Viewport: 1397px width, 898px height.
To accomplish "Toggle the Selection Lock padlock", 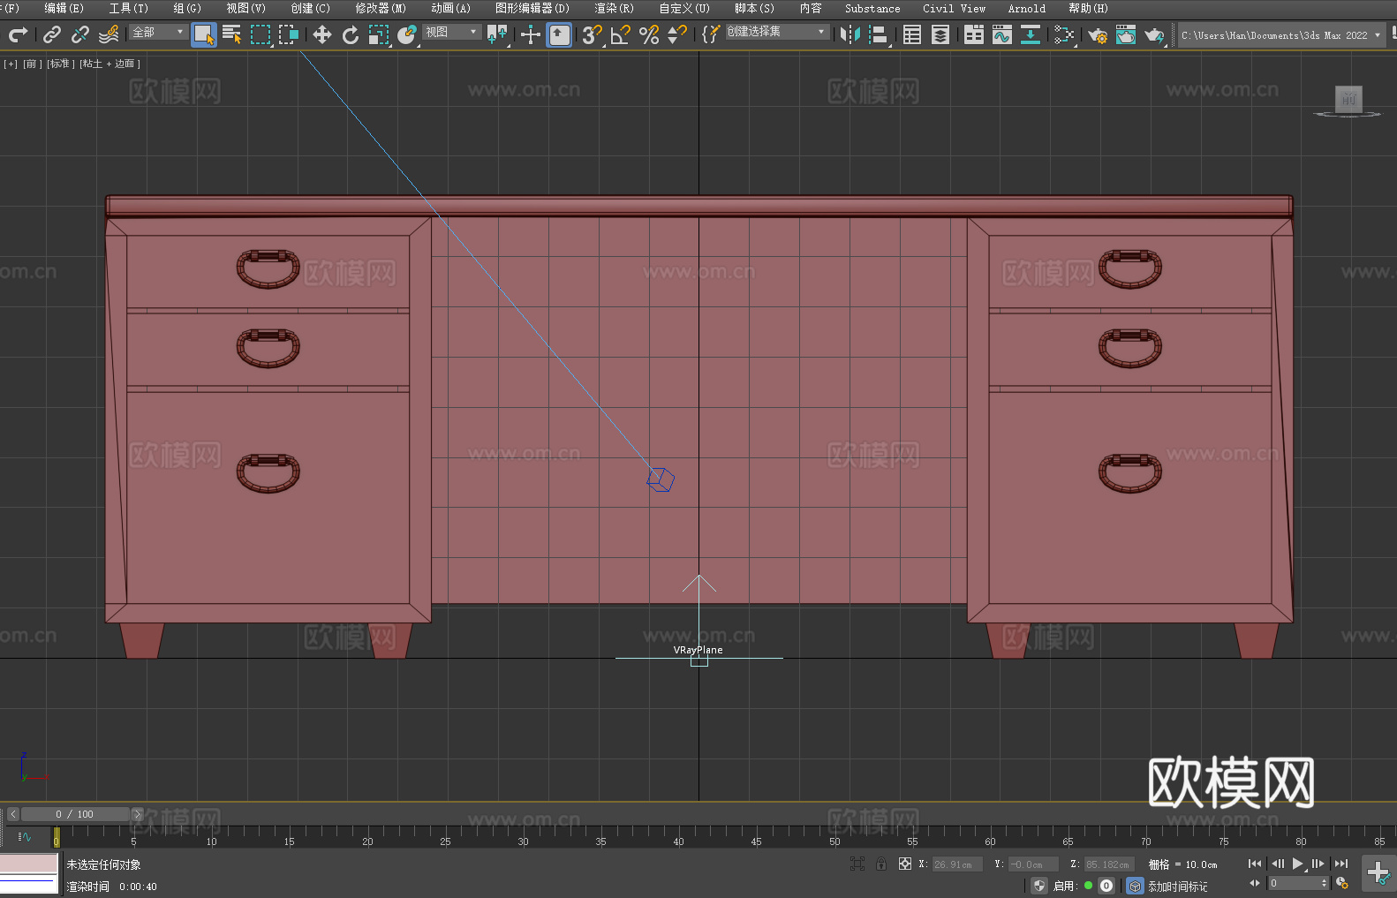I will (x=881, y=864).
